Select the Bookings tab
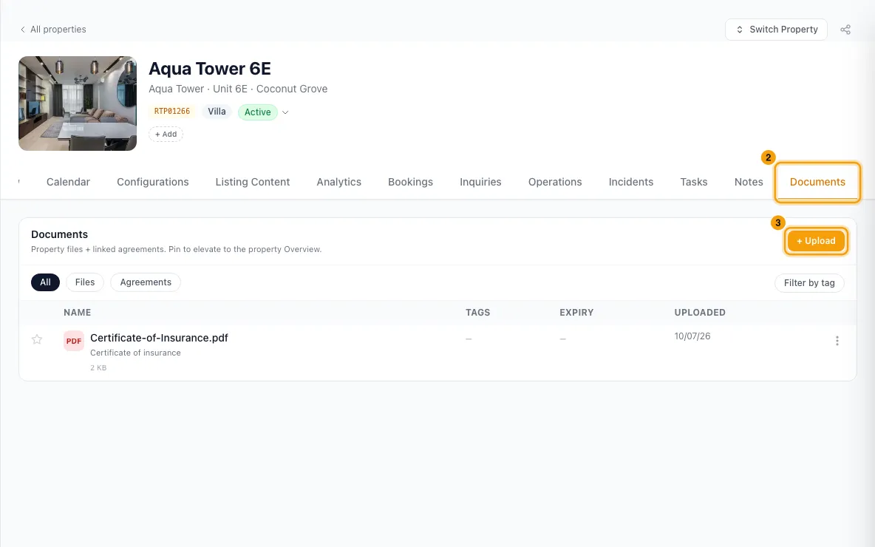The height and width of the screenshot is (547, 875). click(x=411, y=182)
